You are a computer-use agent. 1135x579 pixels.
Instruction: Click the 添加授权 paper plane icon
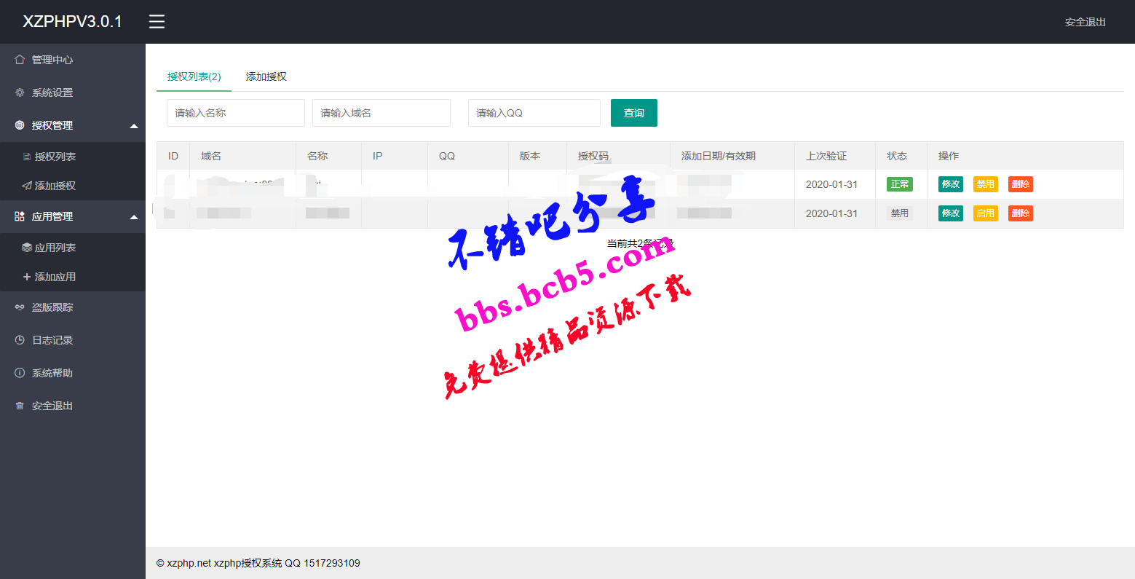27,186
